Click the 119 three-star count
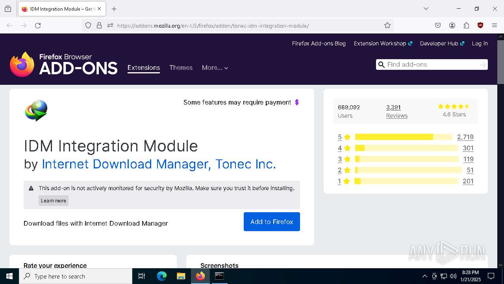 469,159
